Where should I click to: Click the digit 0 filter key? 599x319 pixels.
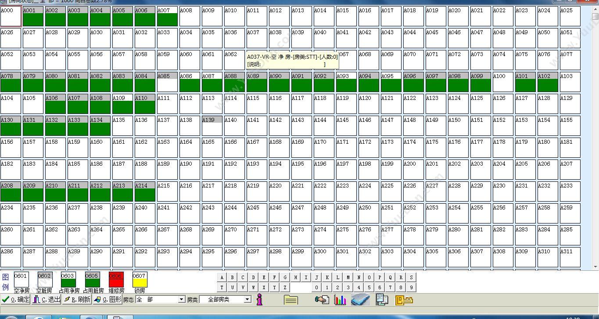click(317, 287)
